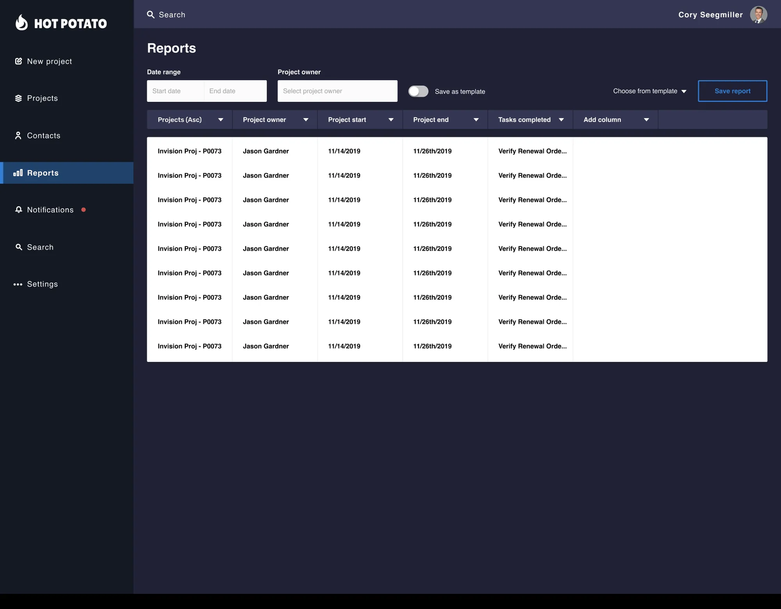Toggle the Save as template switch
Screen dimensions: 781x609
click(418, 91)
